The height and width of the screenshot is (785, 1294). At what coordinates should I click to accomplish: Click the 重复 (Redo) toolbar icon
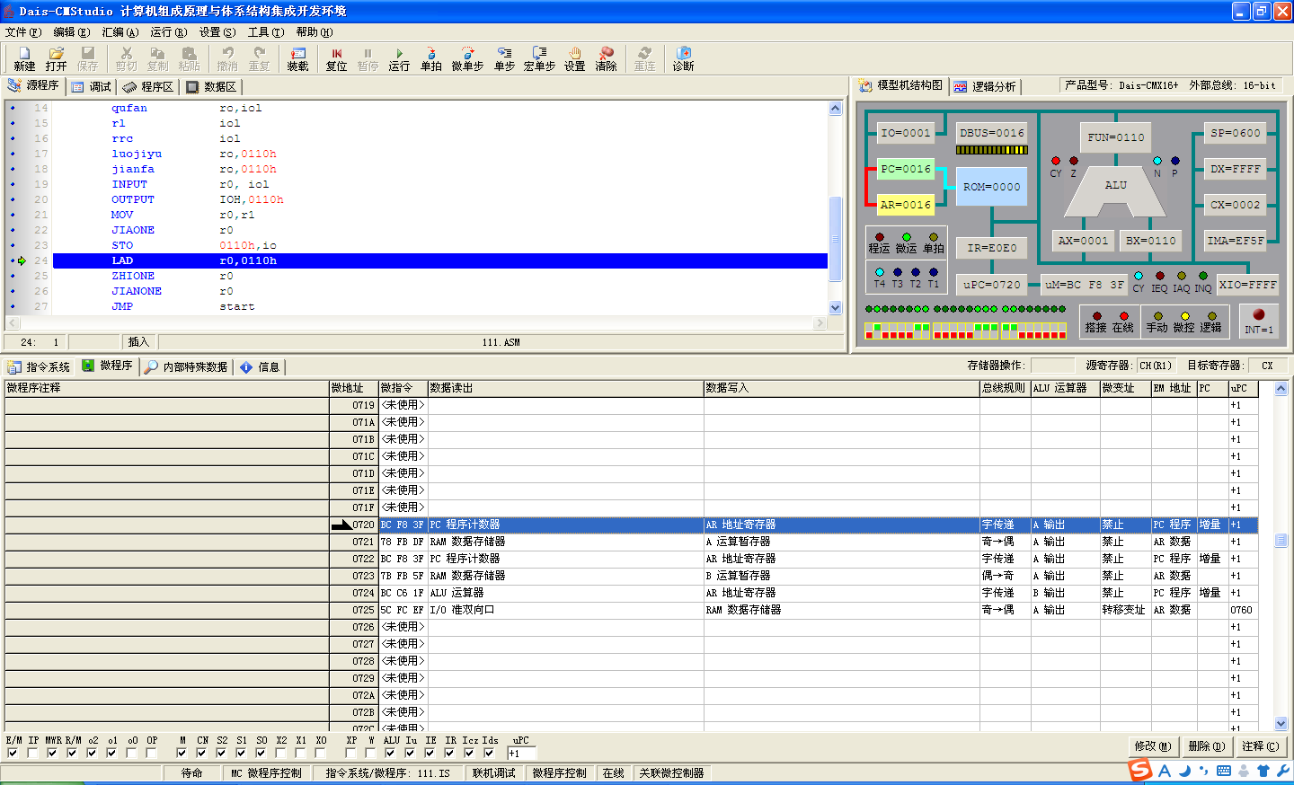coord(259,59)
